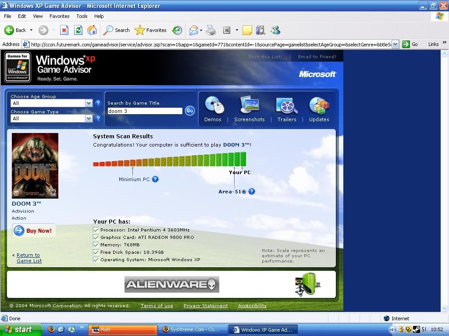The width and height of the screenshot is (449, 336).
Task: Switch to SysXtreme.Com taskbar window
Action: point(193,329)
